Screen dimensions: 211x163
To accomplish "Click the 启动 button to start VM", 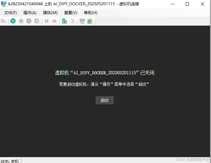I will [105, 100].
